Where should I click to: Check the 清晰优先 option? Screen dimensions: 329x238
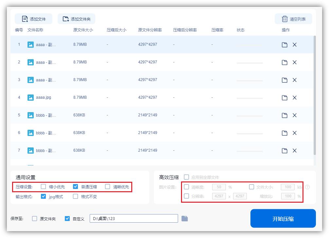(x=107, y=187)
